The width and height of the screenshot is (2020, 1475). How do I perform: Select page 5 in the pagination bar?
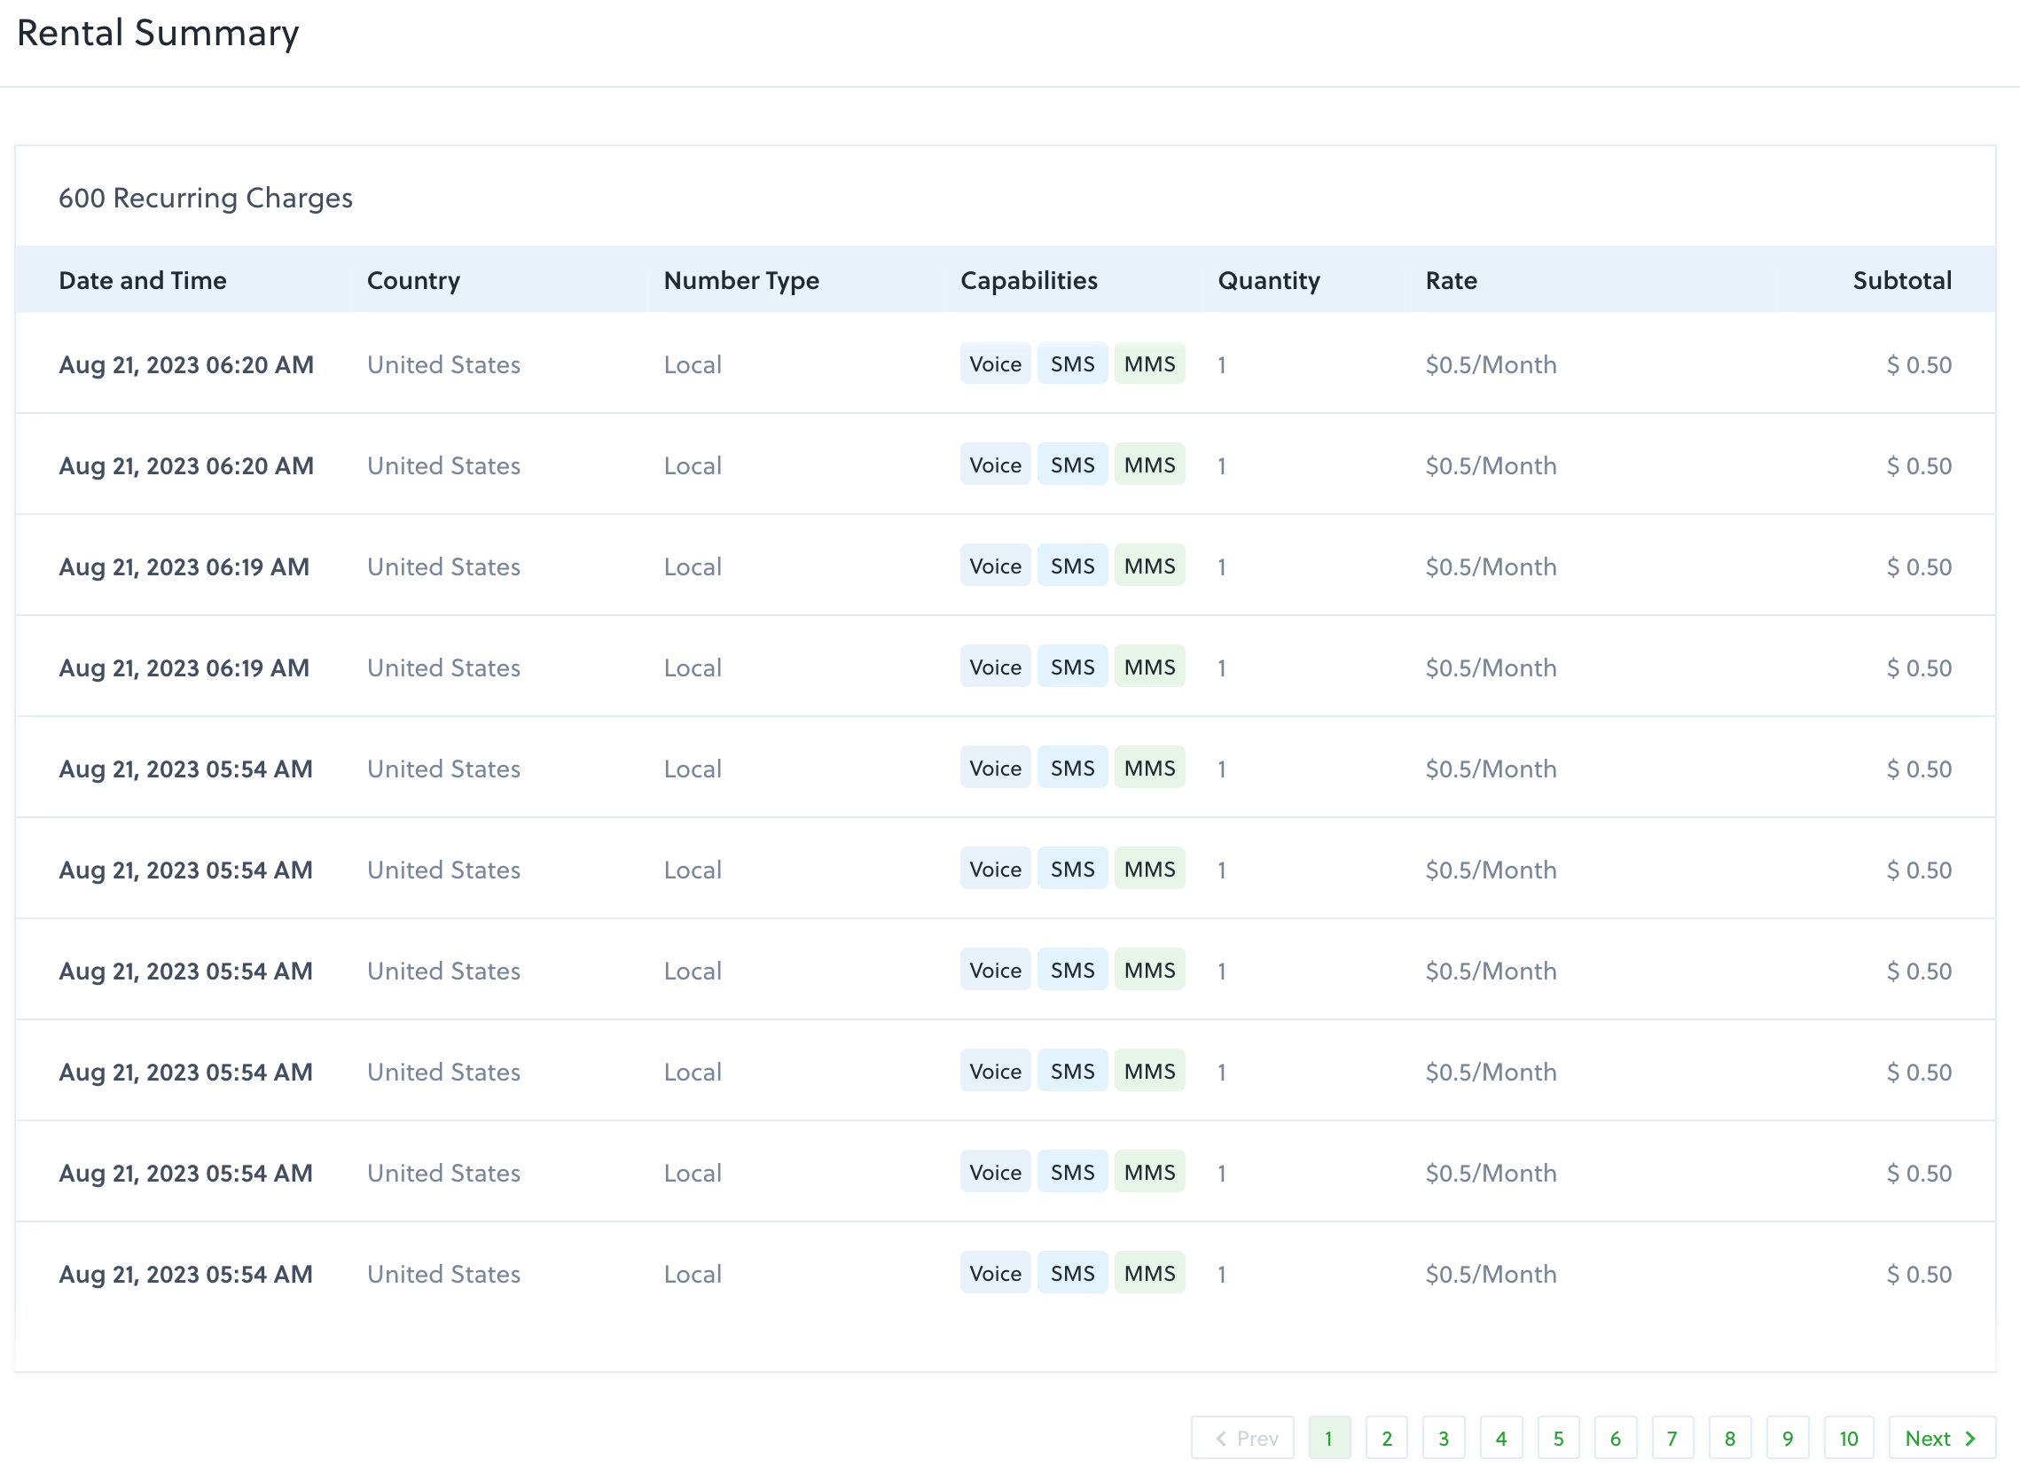[x=1558, y=1438]
